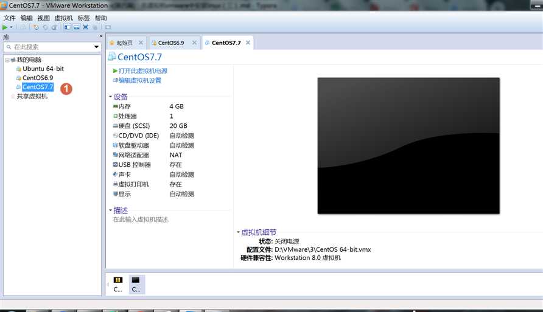Click the 软盘驱动器 floppy device icon
The width and height of the screenshot is (543, 312).
coord(115,145)
